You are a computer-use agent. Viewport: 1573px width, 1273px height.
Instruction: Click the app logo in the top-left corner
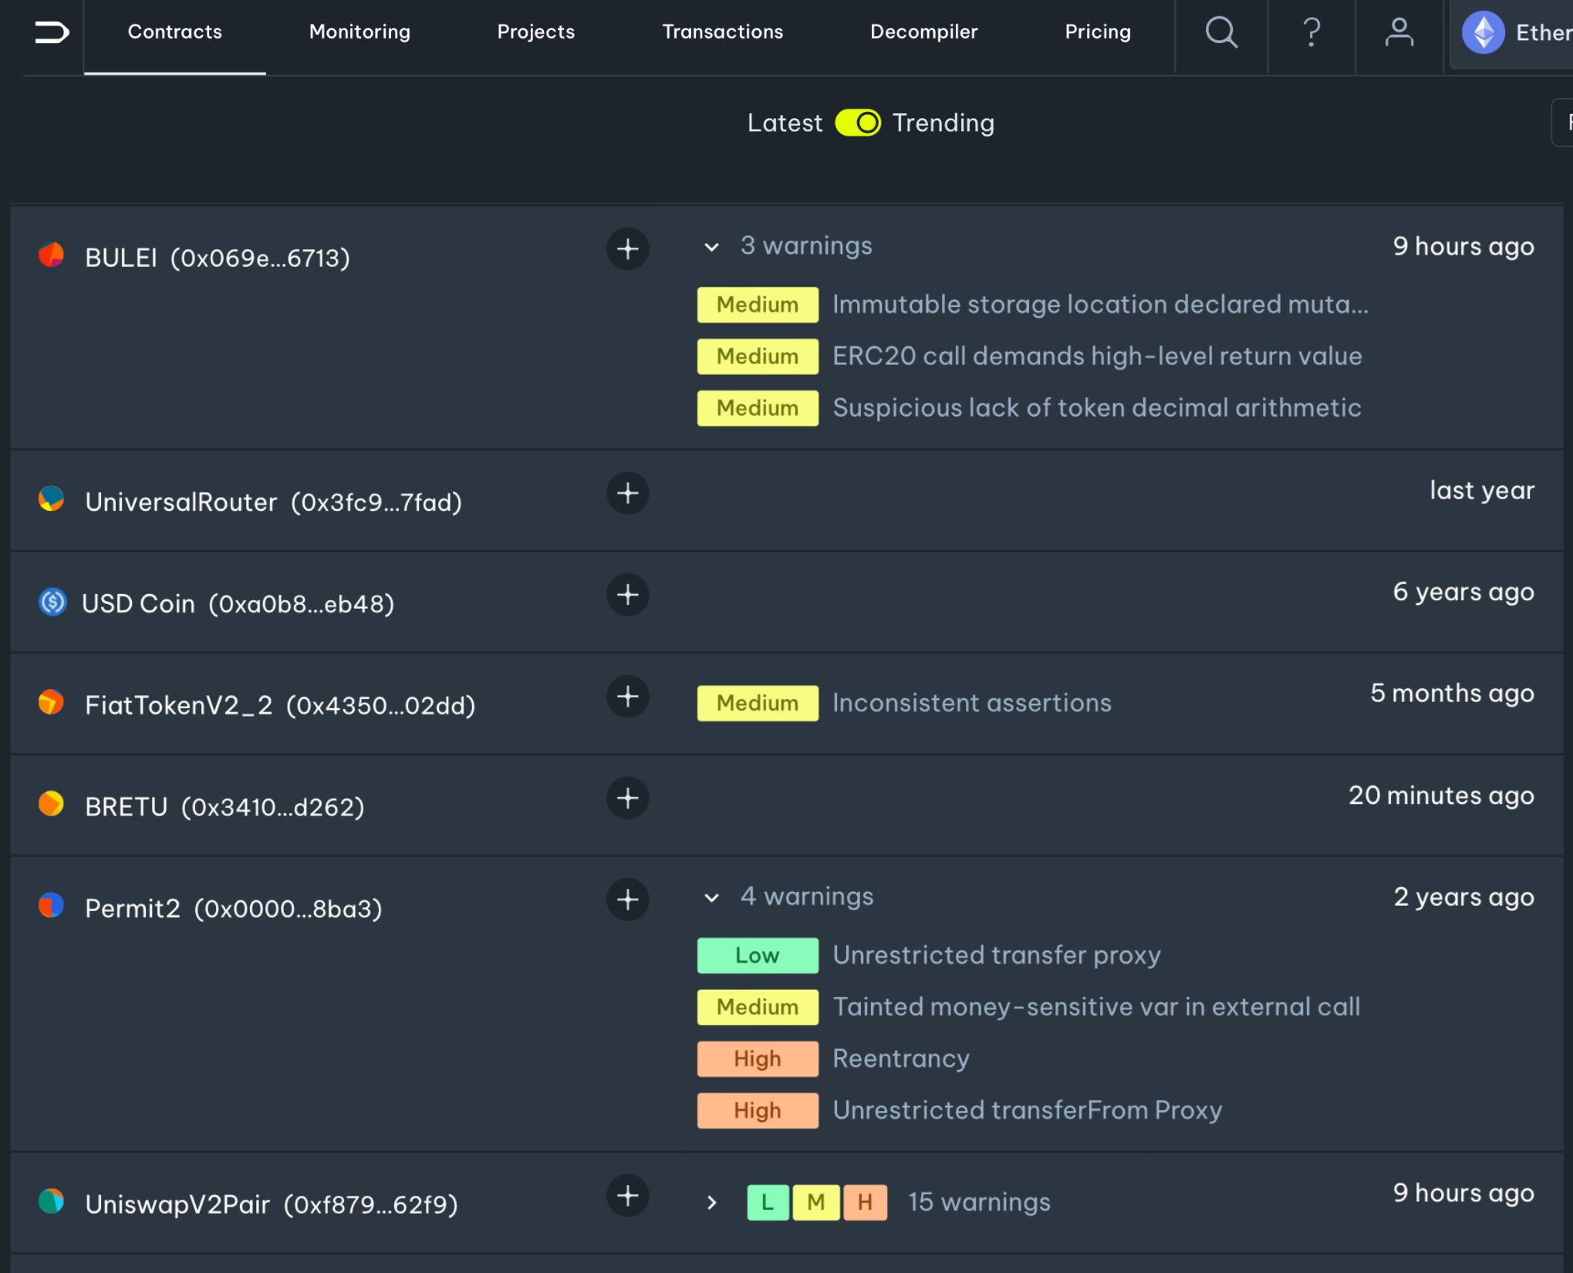pyautogui.click(x=49, y=32)
